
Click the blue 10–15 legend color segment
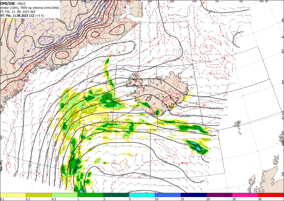tap(168, 195)
